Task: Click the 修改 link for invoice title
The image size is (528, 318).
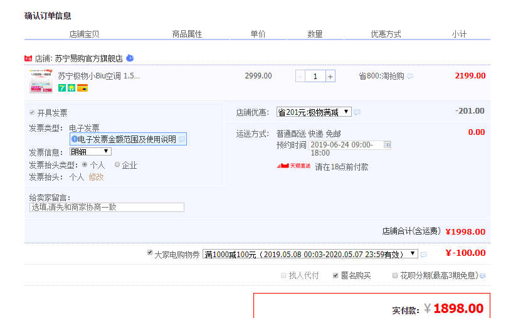Action: (97, 178)
